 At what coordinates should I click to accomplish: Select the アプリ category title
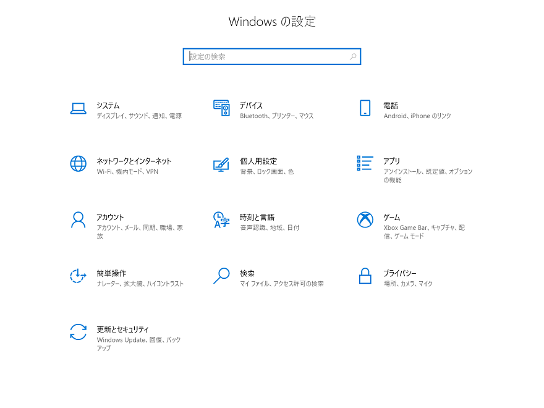point(392,161)
